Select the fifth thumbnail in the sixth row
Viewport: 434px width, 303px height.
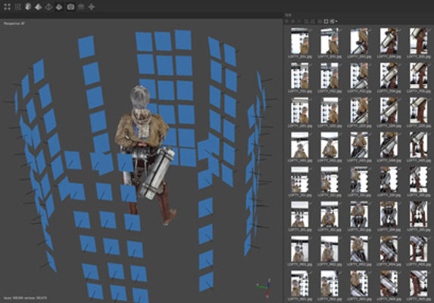pos(419,214)
